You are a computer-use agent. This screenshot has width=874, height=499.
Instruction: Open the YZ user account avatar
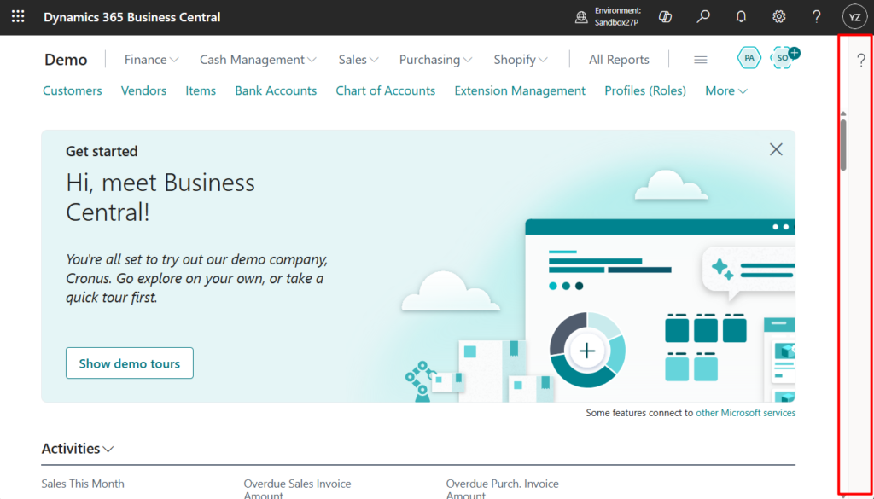(854, 17)
